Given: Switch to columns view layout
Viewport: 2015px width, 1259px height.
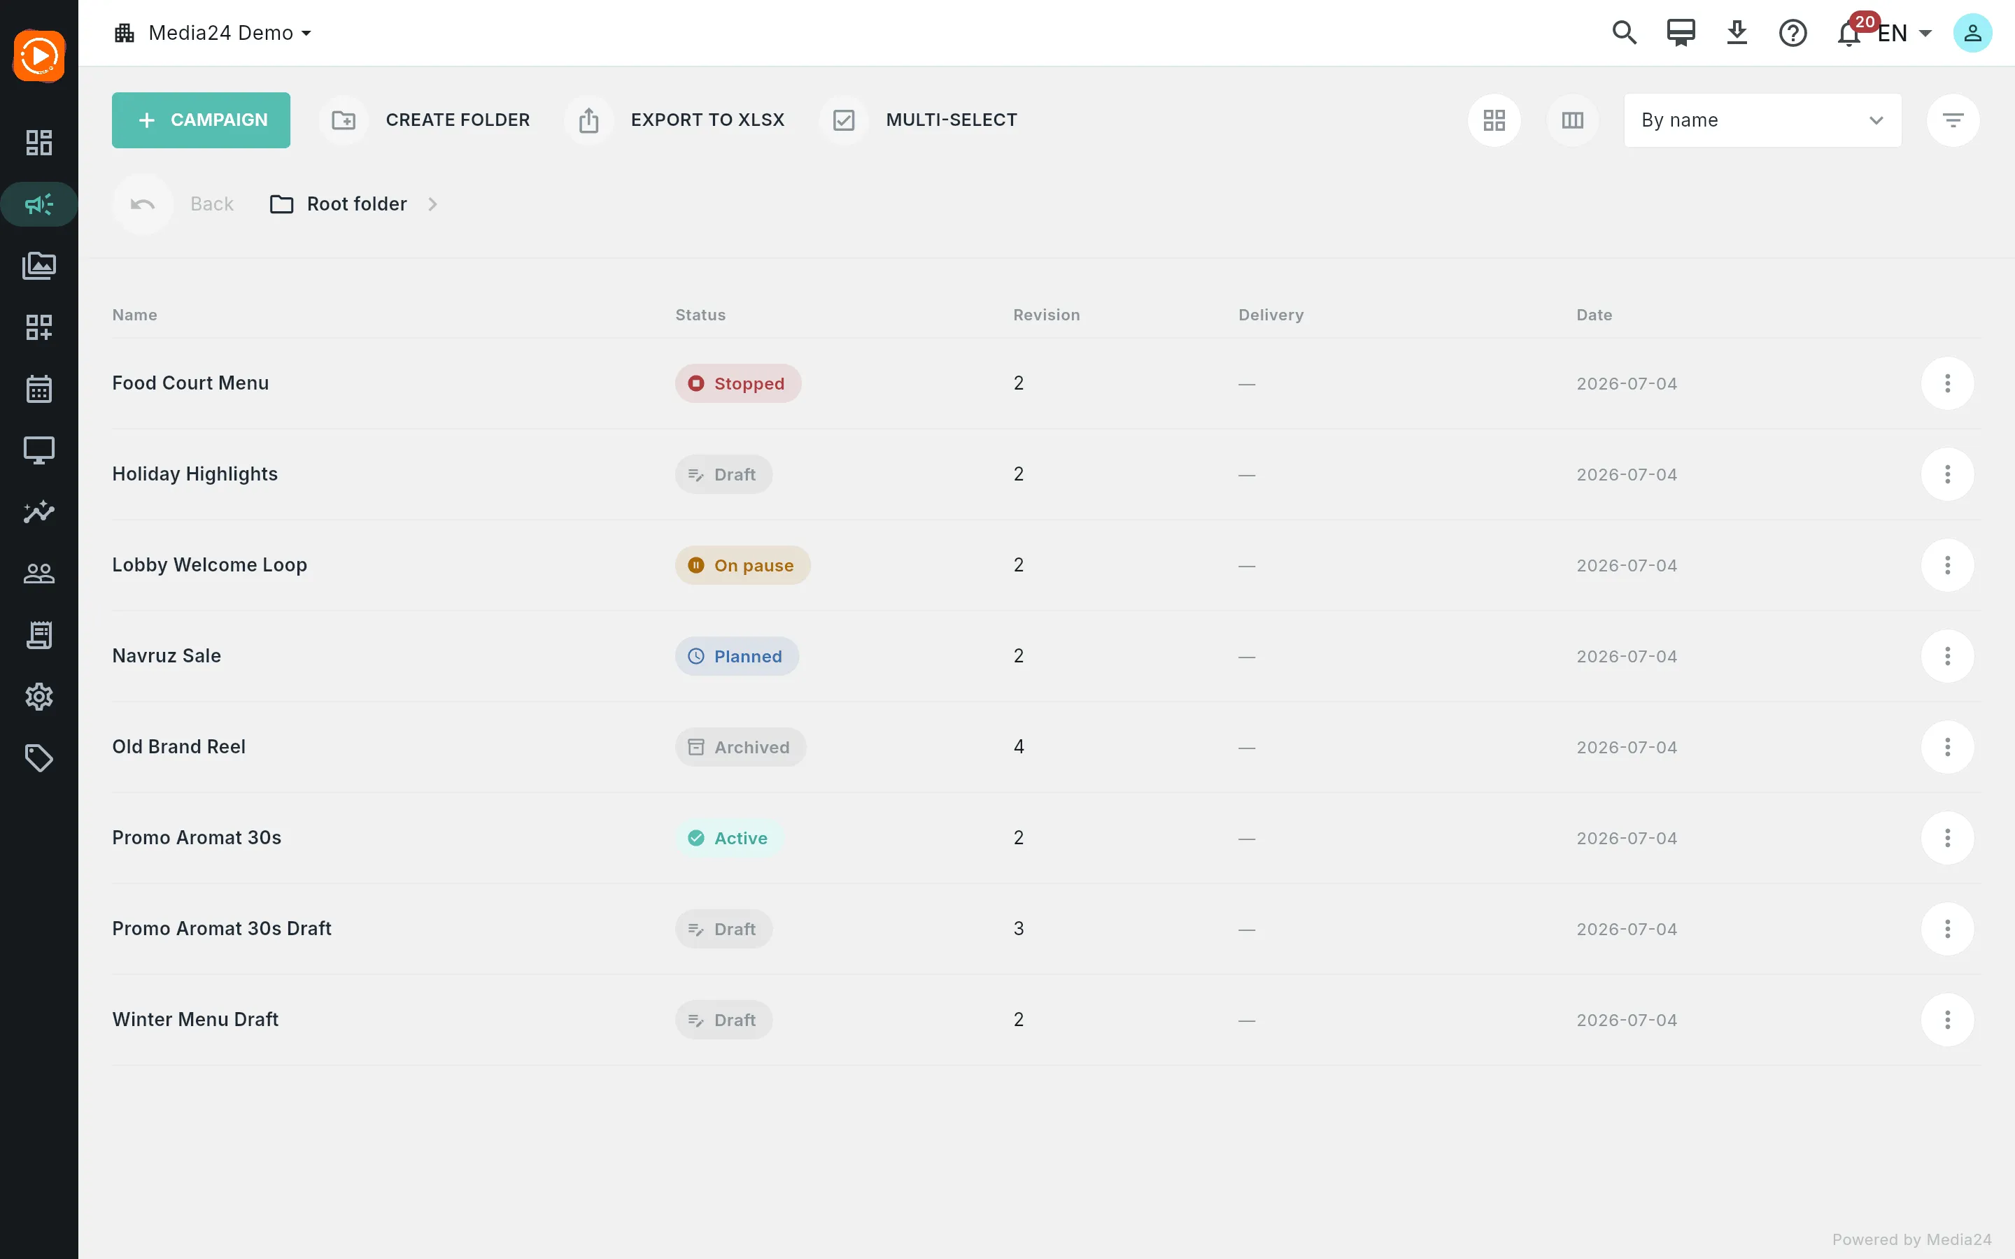Looking at the screenshot, I should (x=1573, y=120).
